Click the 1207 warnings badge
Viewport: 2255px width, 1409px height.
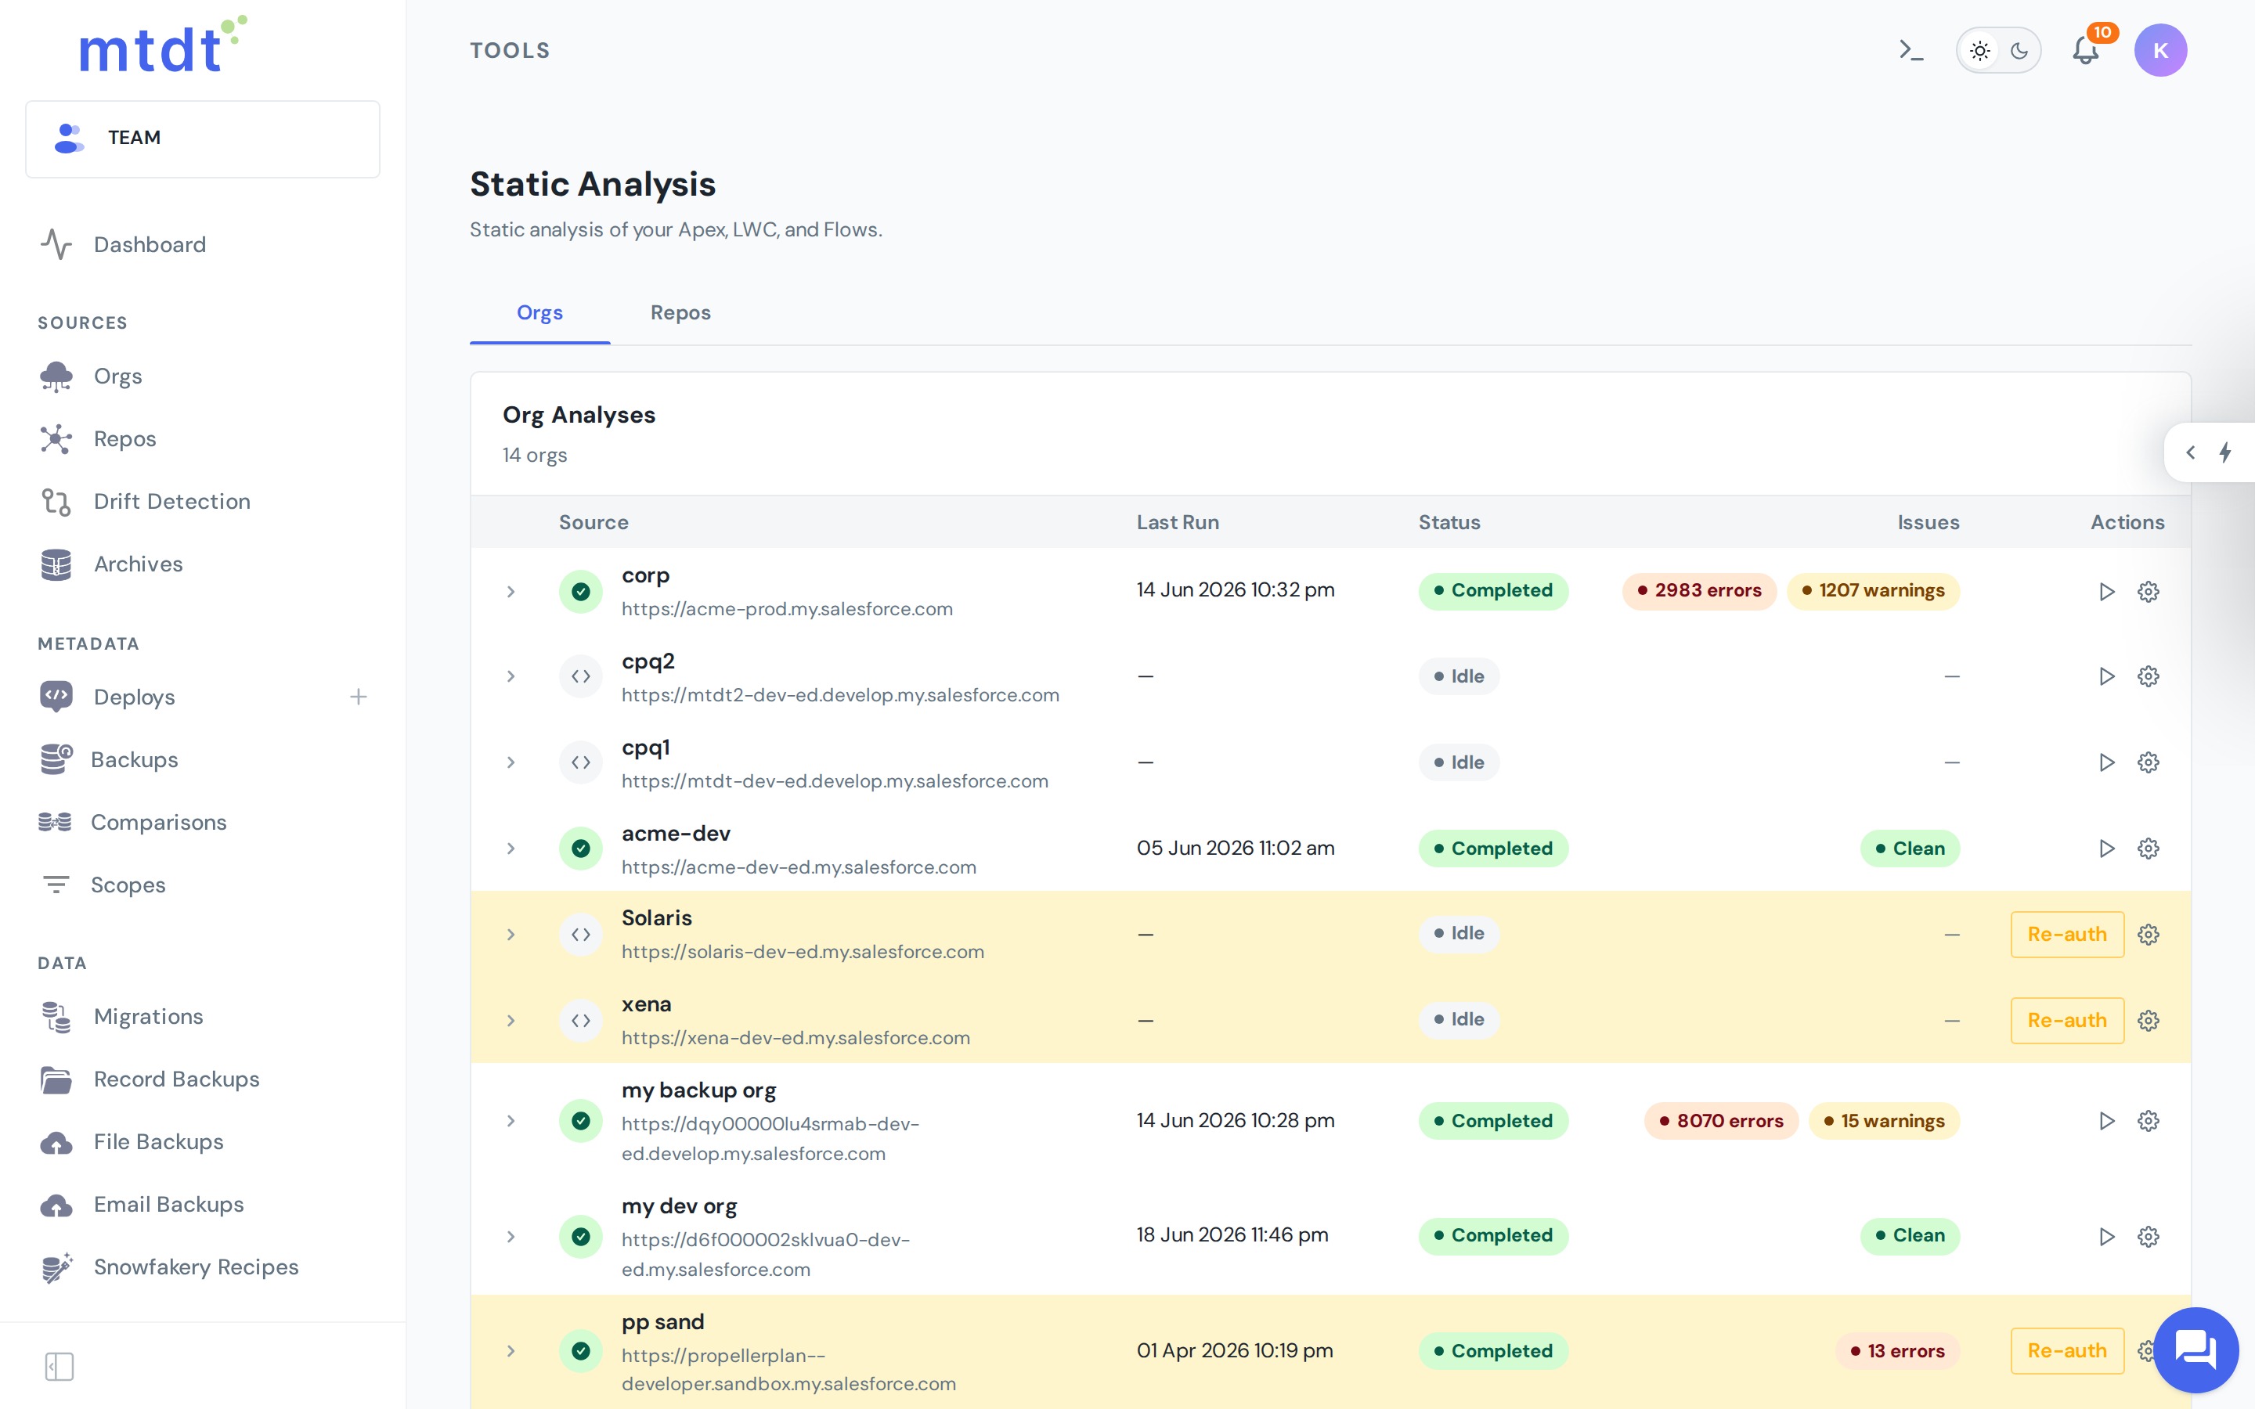click(x=1873, y=591)
